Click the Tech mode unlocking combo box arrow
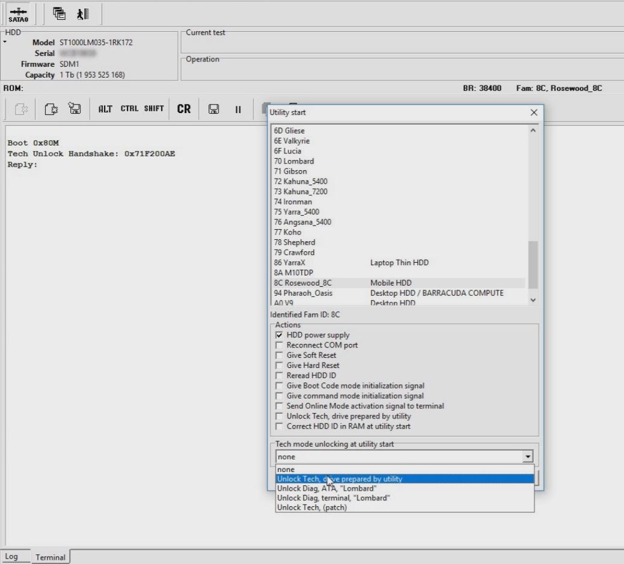 (x=528, y=457)
